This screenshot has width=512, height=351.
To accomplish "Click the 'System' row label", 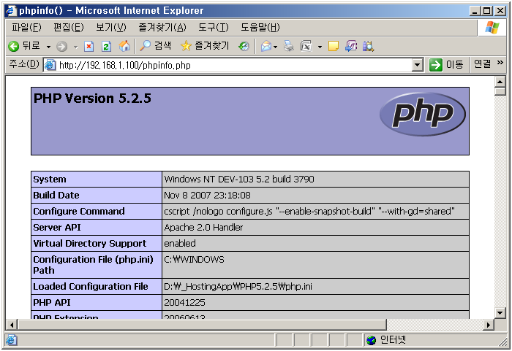I will click(49, 180).
